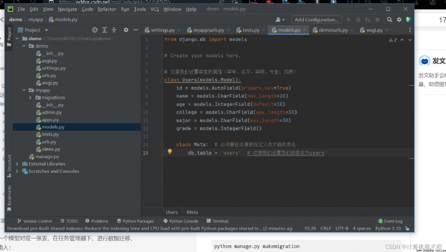This screenshot has height=252, width=446.
Task: Click Collapse All icon in Project panel
Action: (114, 30)
